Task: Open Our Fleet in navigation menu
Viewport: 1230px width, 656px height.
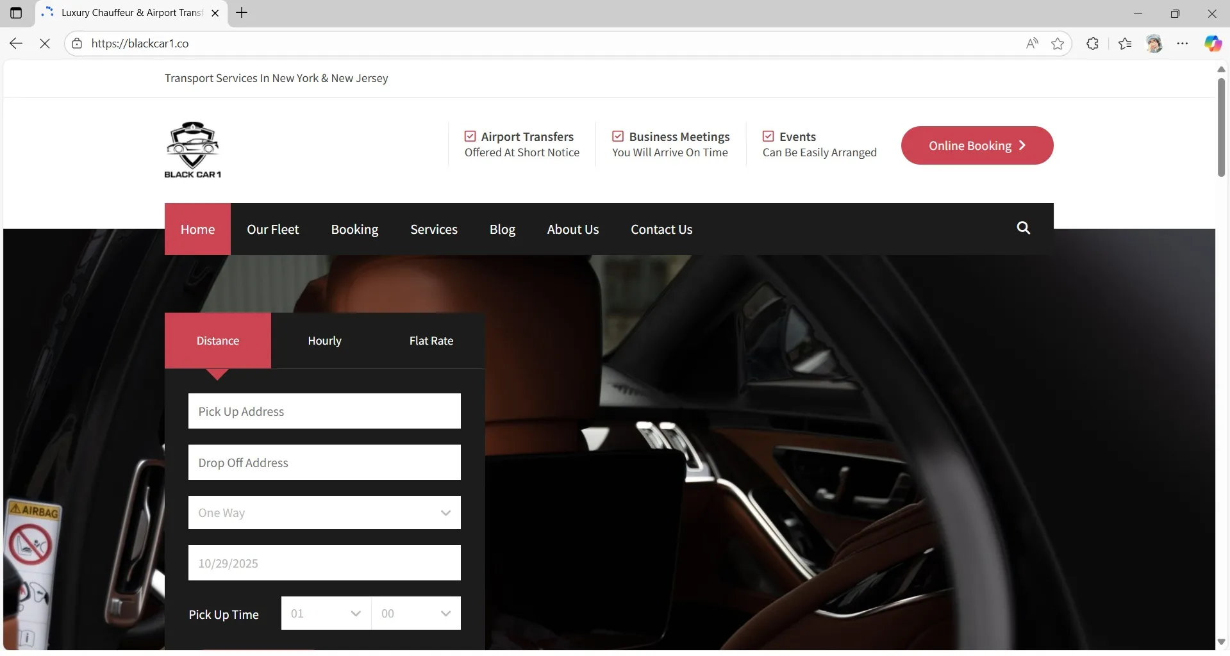Action: [272, 229]
